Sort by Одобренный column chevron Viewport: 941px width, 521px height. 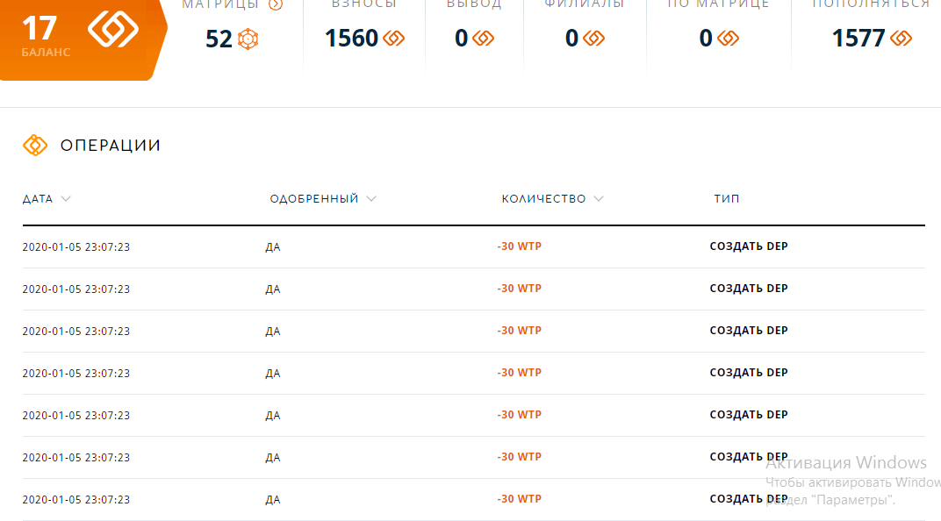[371, 198]
